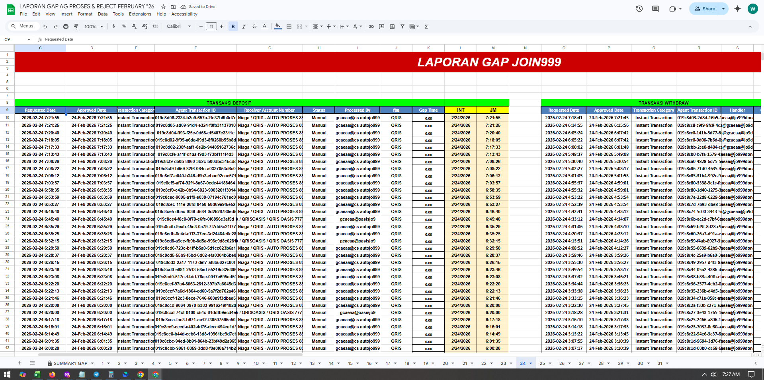764x380 pixels.
Task: Click the Share button
Action: (705, 9)
